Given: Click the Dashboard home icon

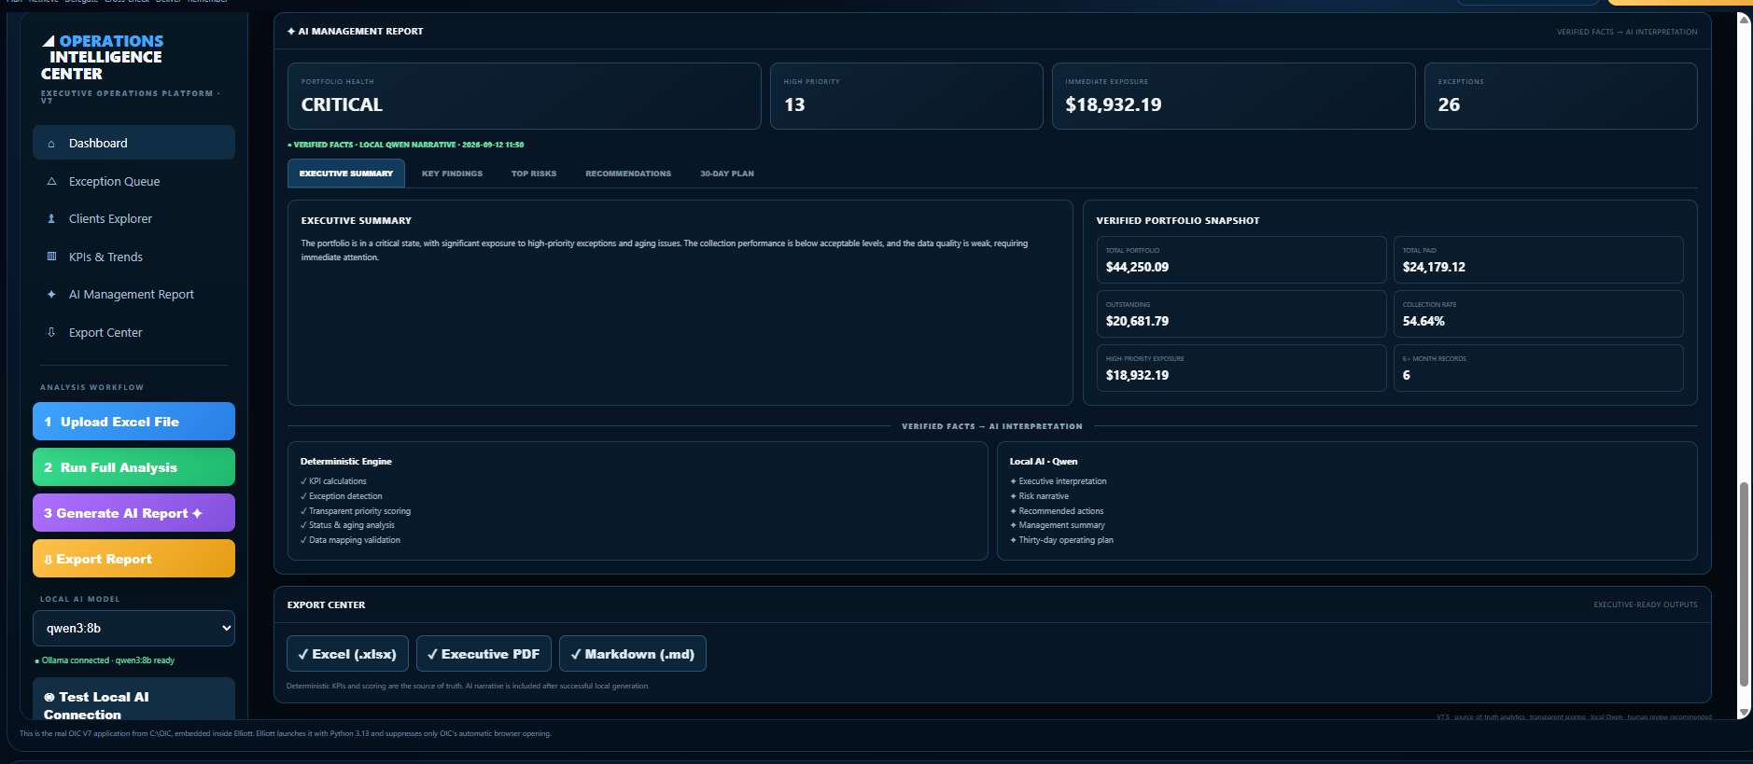Looking at the screenshot, I should pos(51,144).
